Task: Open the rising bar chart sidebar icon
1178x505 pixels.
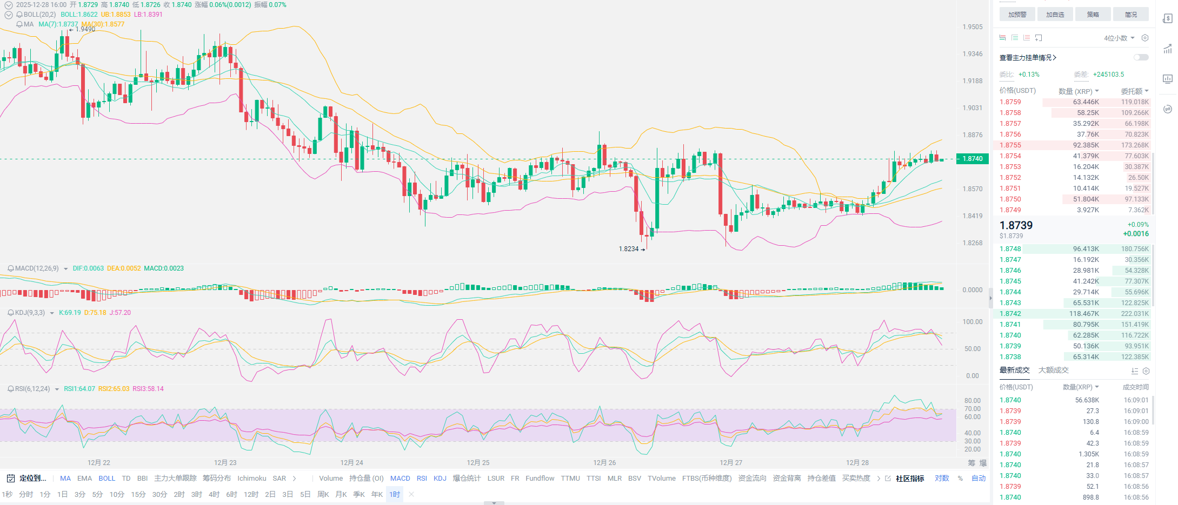Action: point(1167,49)
